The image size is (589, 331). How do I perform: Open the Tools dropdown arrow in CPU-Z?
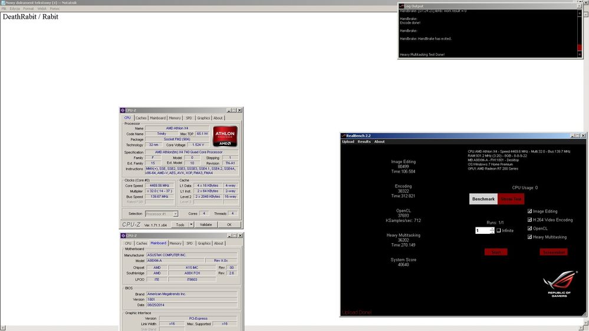click(x=191, y=225)
